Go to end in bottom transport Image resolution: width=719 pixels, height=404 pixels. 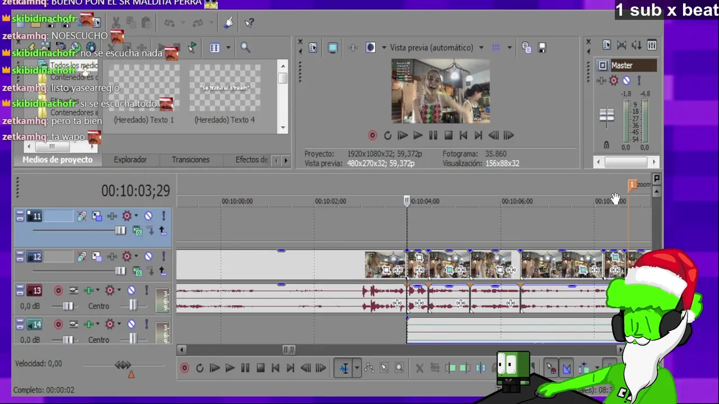click(290, 368)
